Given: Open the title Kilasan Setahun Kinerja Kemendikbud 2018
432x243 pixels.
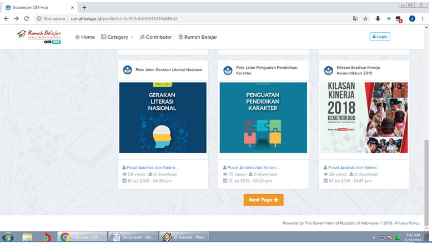Looking at the screenshot, I should (358, 70).
